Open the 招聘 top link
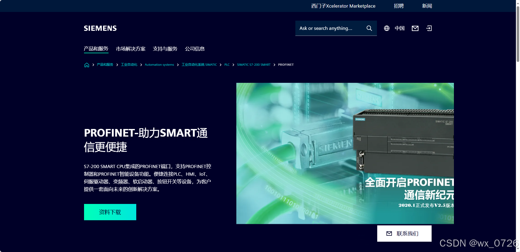The image size is (520, 252). click(399, 6)
